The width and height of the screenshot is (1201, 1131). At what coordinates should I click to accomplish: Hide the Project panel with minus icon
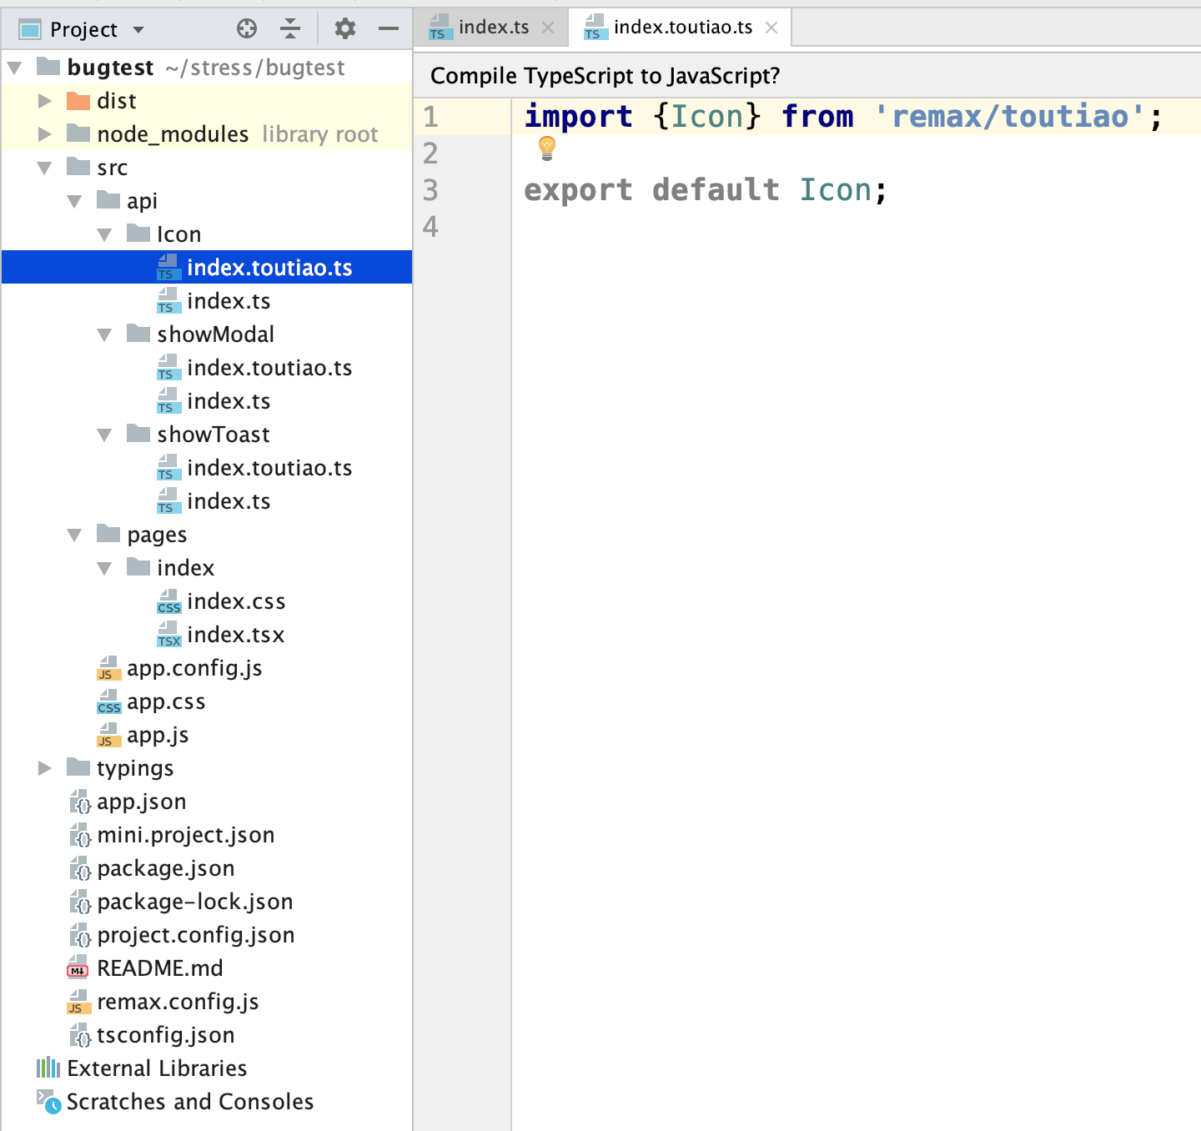(389, 29)
